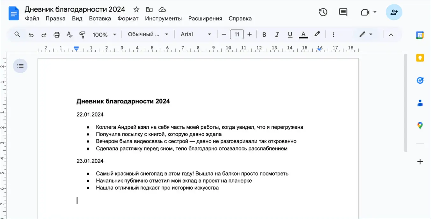The image size is (431, 219).
Task: Open the paragraph styles dropdown «Обычный»
Action: click(x=148, y=34)
